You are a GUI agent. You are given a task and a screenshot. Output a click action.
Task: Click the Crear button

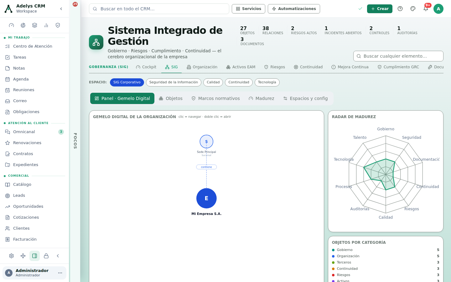tap(380, 9)
